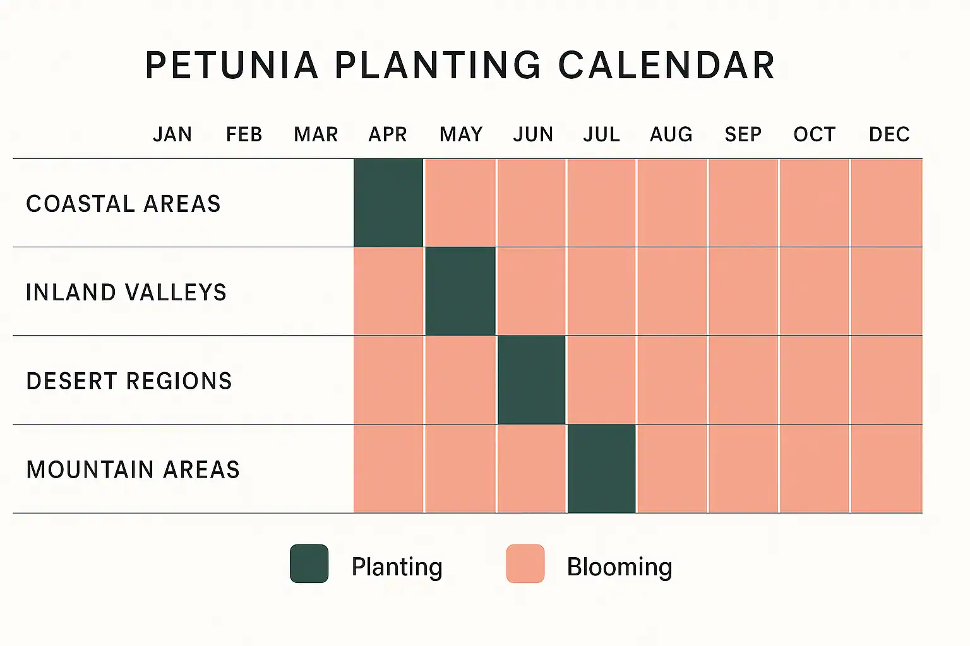
Task: Click the JAN month header
Action: (172, 134)
